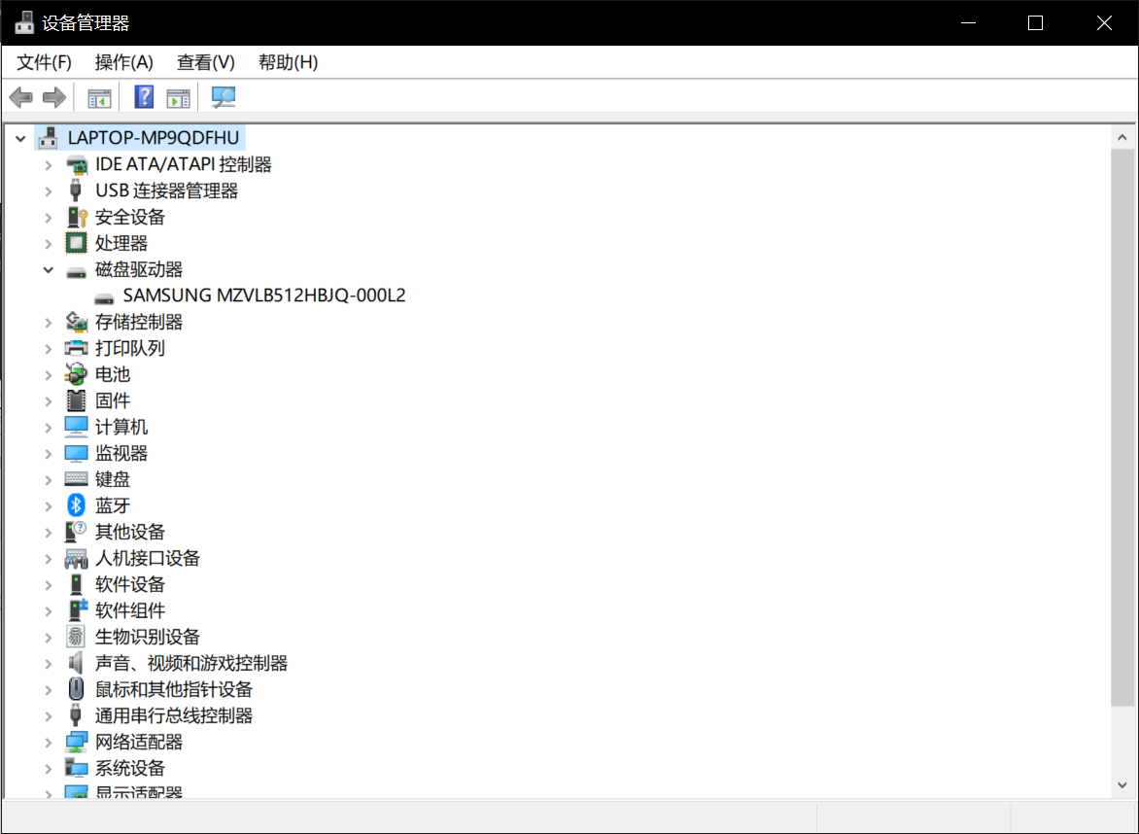Expand the 监视器 category arrow
The image size is (1139, 834).
tap(48, 453)
